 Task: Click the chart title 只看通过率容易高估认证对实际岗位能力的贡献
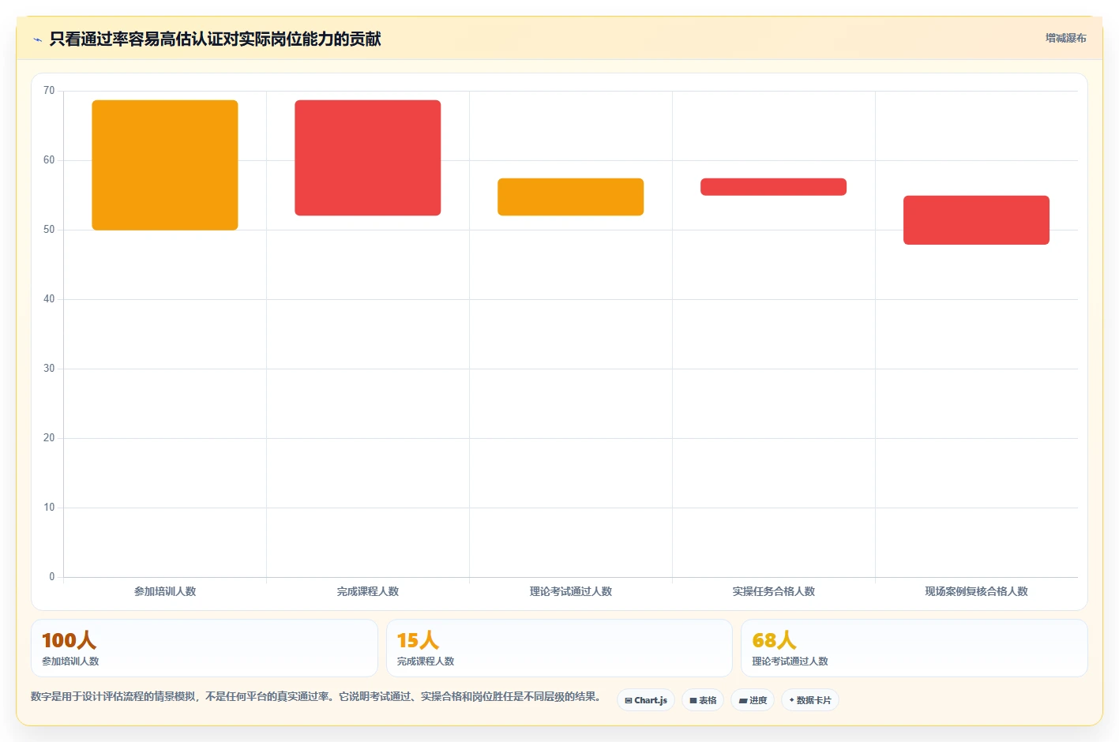[x=215, y=39]
